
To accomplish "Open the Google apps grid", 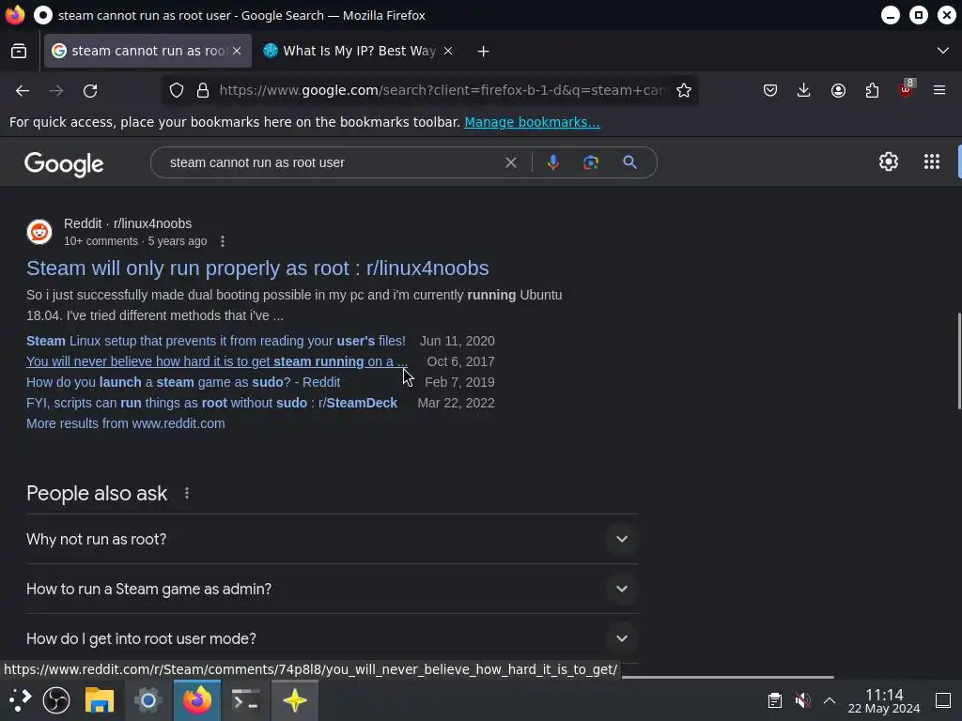I will 932,161.
